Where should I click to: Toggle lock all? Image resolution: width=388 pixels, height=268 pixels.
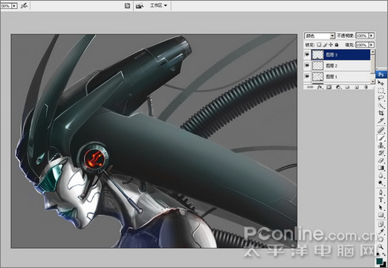pos(337,45)
